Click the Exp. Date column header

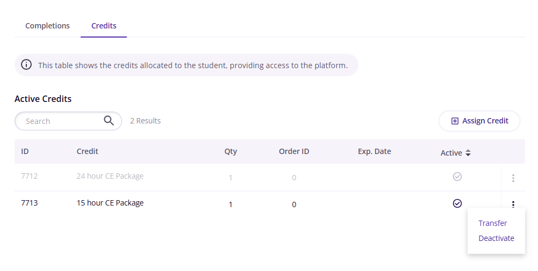pos(374,151)
